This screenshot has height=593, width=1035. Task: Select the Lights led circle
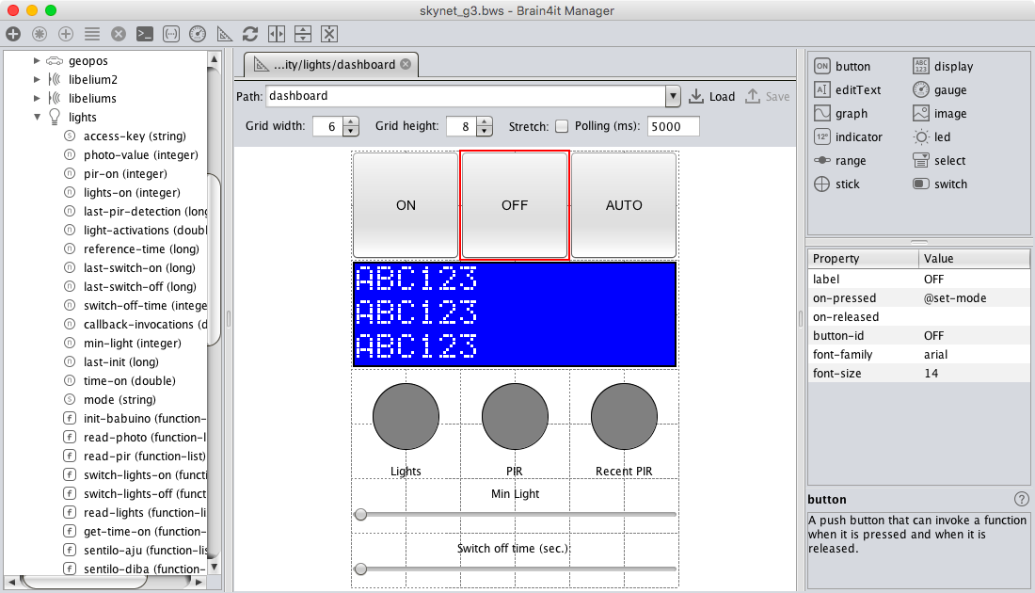pyautogui.click(x=406, y=417)
